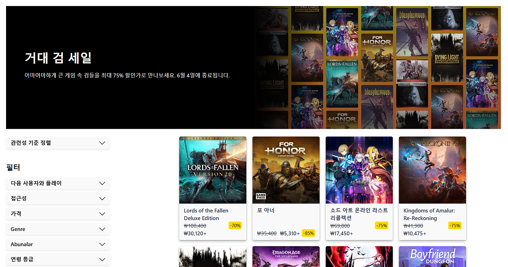Screen dimensions: 508x267
Task: Open Kingdoms of Amalur cover image
Action: point(432,170)
